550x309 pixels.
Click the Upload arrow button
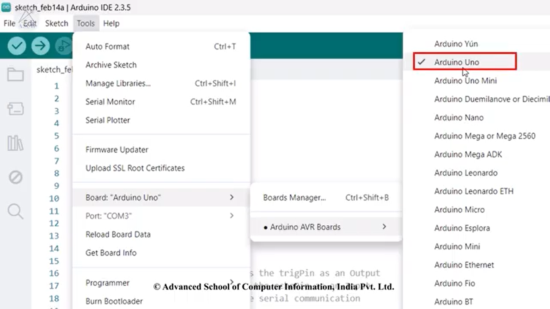coord(40,46)
